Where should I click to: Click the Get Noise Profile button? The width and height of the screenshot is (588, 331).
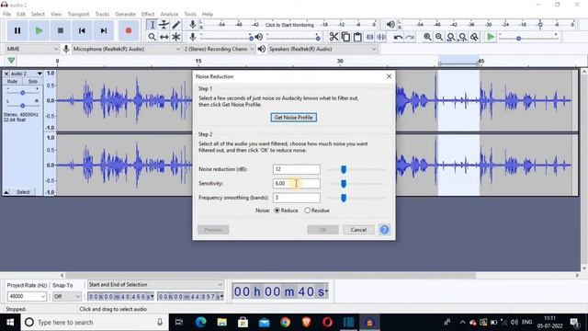click(294, 118)
